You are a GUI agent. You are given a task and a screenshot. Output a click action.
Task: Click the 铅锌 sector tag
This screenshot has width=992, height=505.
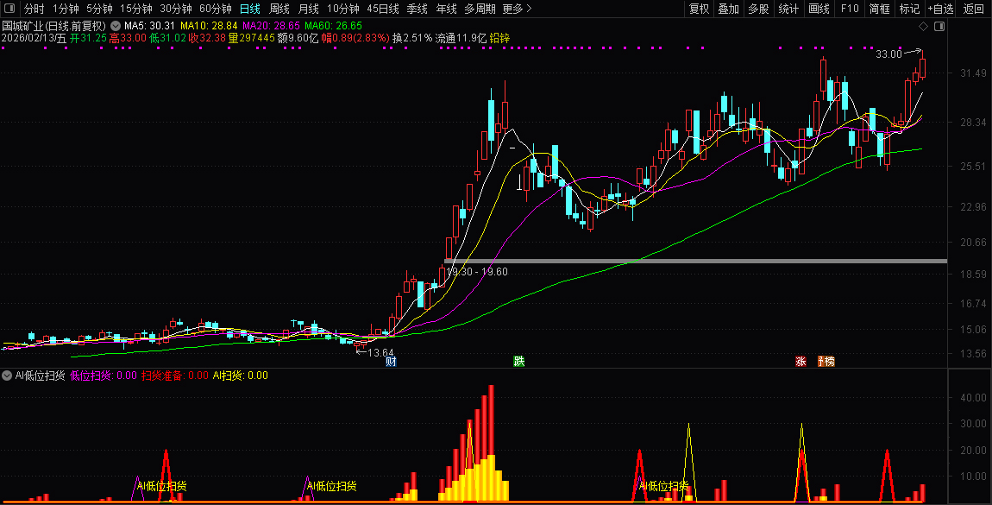tap(499, 38)
